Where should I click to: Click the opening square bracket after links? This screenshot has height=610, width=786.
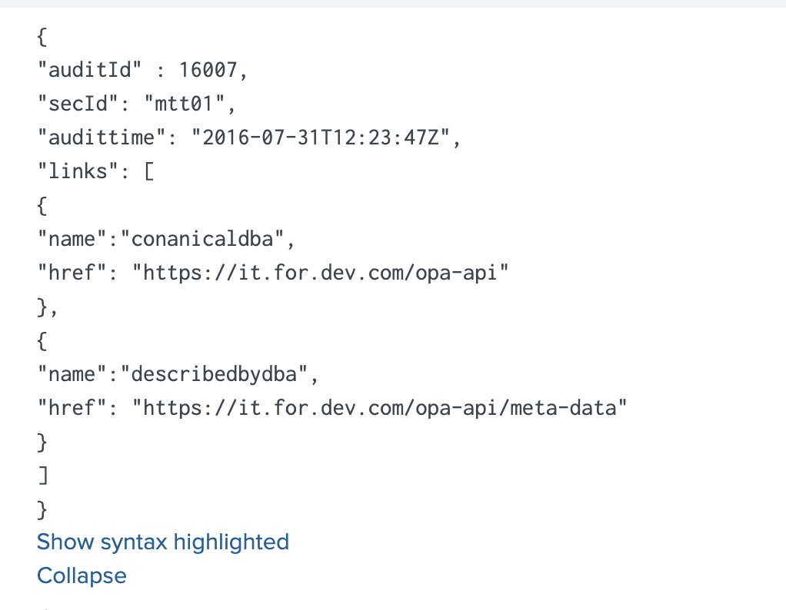(148, 171)
